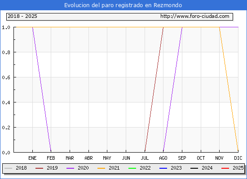Select the 2023 legend label
Viewport: 247px width, 179px height.
(176, 168)
